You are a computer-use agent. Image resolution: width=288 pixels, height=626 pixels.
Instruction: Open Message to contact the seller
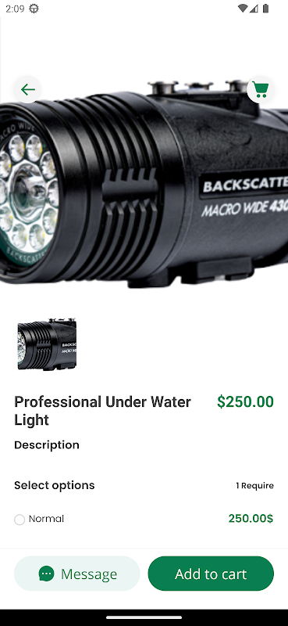click(x=77, y=574)
